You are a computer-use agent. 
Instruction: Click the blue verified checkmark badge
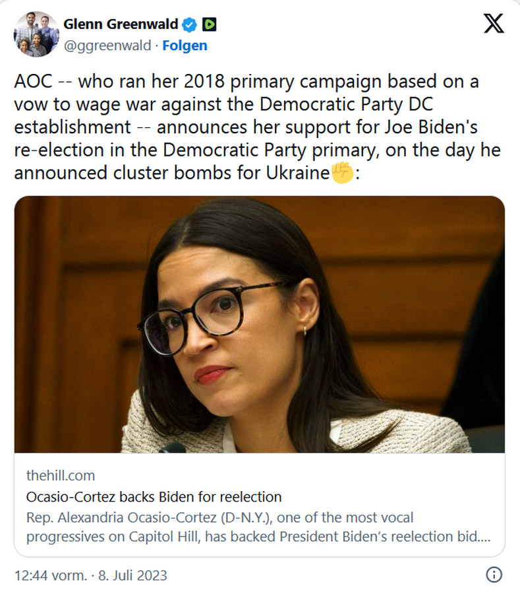(190, 25)
